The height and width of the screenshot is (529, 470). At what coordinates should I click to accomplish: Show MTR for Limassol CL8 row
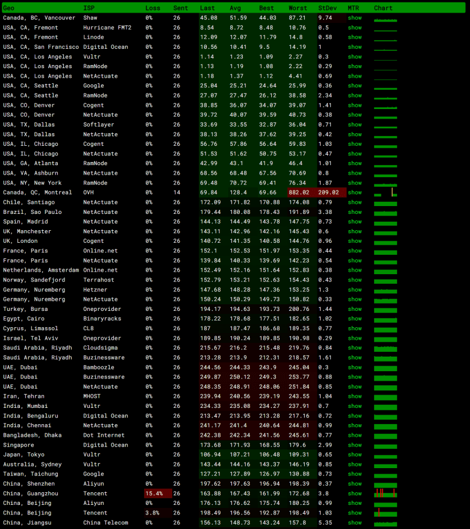click(x=354, y=328)
